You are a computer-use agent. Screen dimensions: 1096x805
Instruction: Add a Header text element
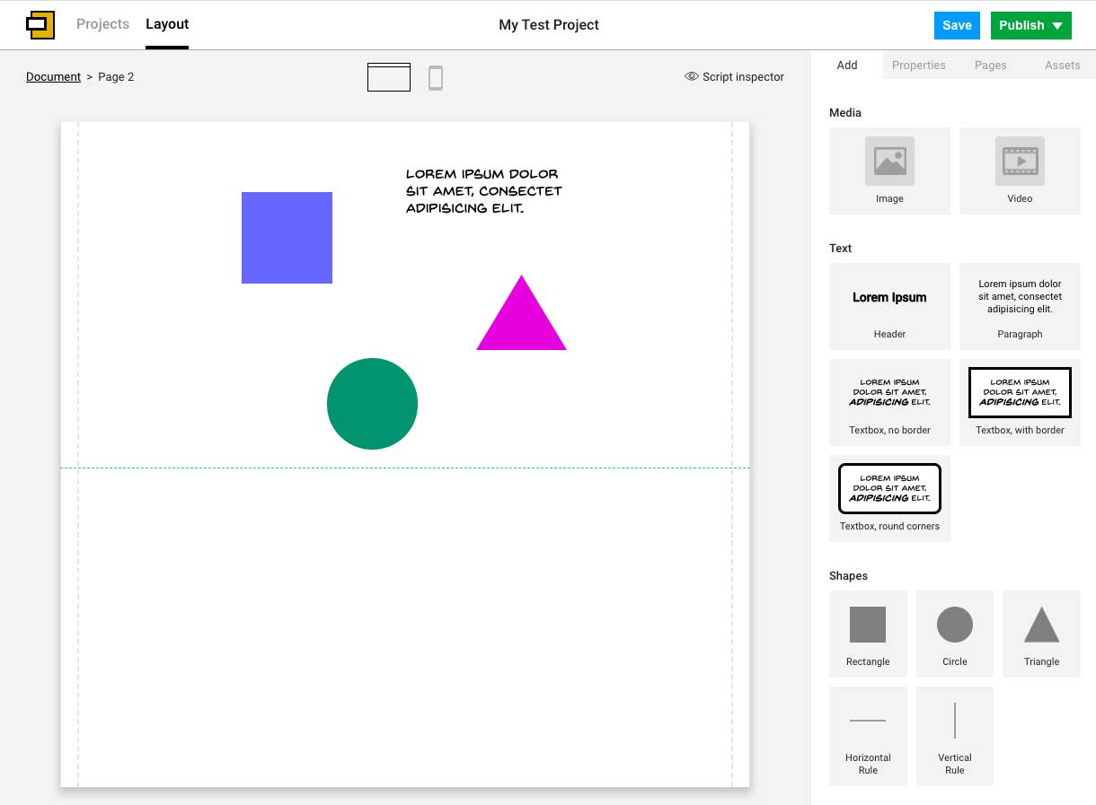point(889,305)
